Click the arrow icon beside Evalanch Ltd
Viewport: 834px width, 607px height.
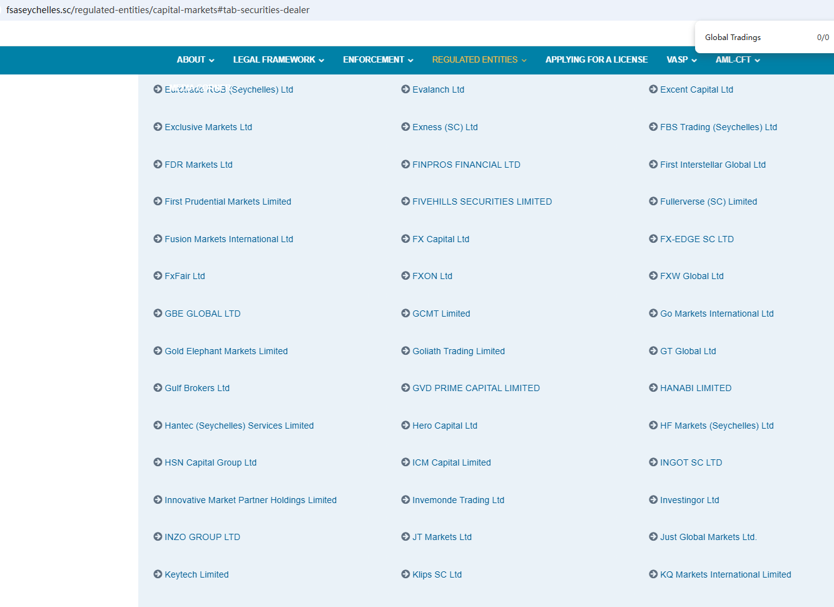point(405,89)
